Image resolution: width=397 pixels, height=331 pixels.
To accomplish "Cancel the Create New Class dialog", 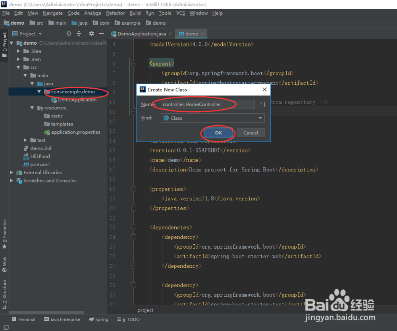I will coord(251,132).
